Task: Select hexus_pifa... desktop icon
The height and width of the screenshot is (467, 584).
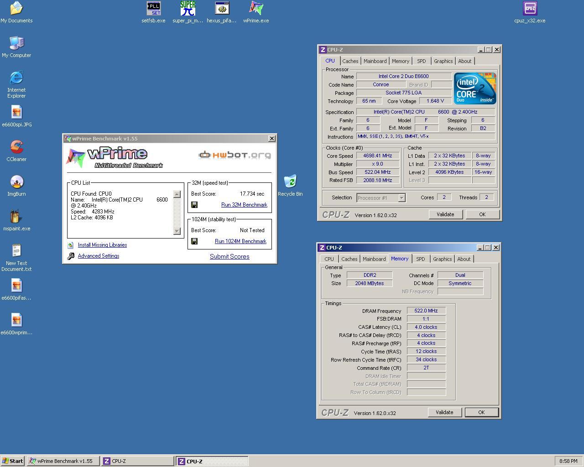Action: [222, 12]
